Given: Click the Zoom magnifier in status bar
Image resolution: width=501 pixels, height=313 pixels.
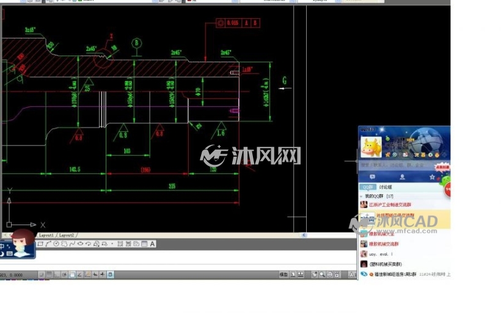Looking at the screenshot, I should 322,275.
